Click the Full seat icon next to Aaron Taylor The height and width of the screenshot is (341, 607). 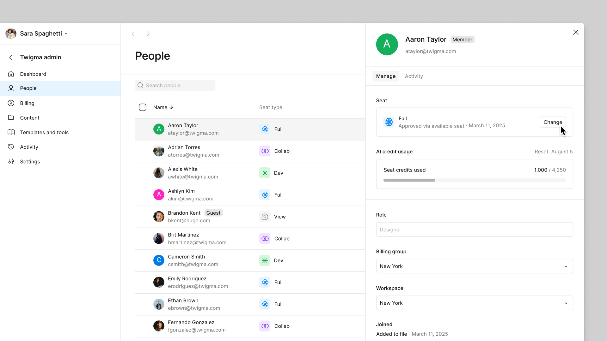point(265,129)
